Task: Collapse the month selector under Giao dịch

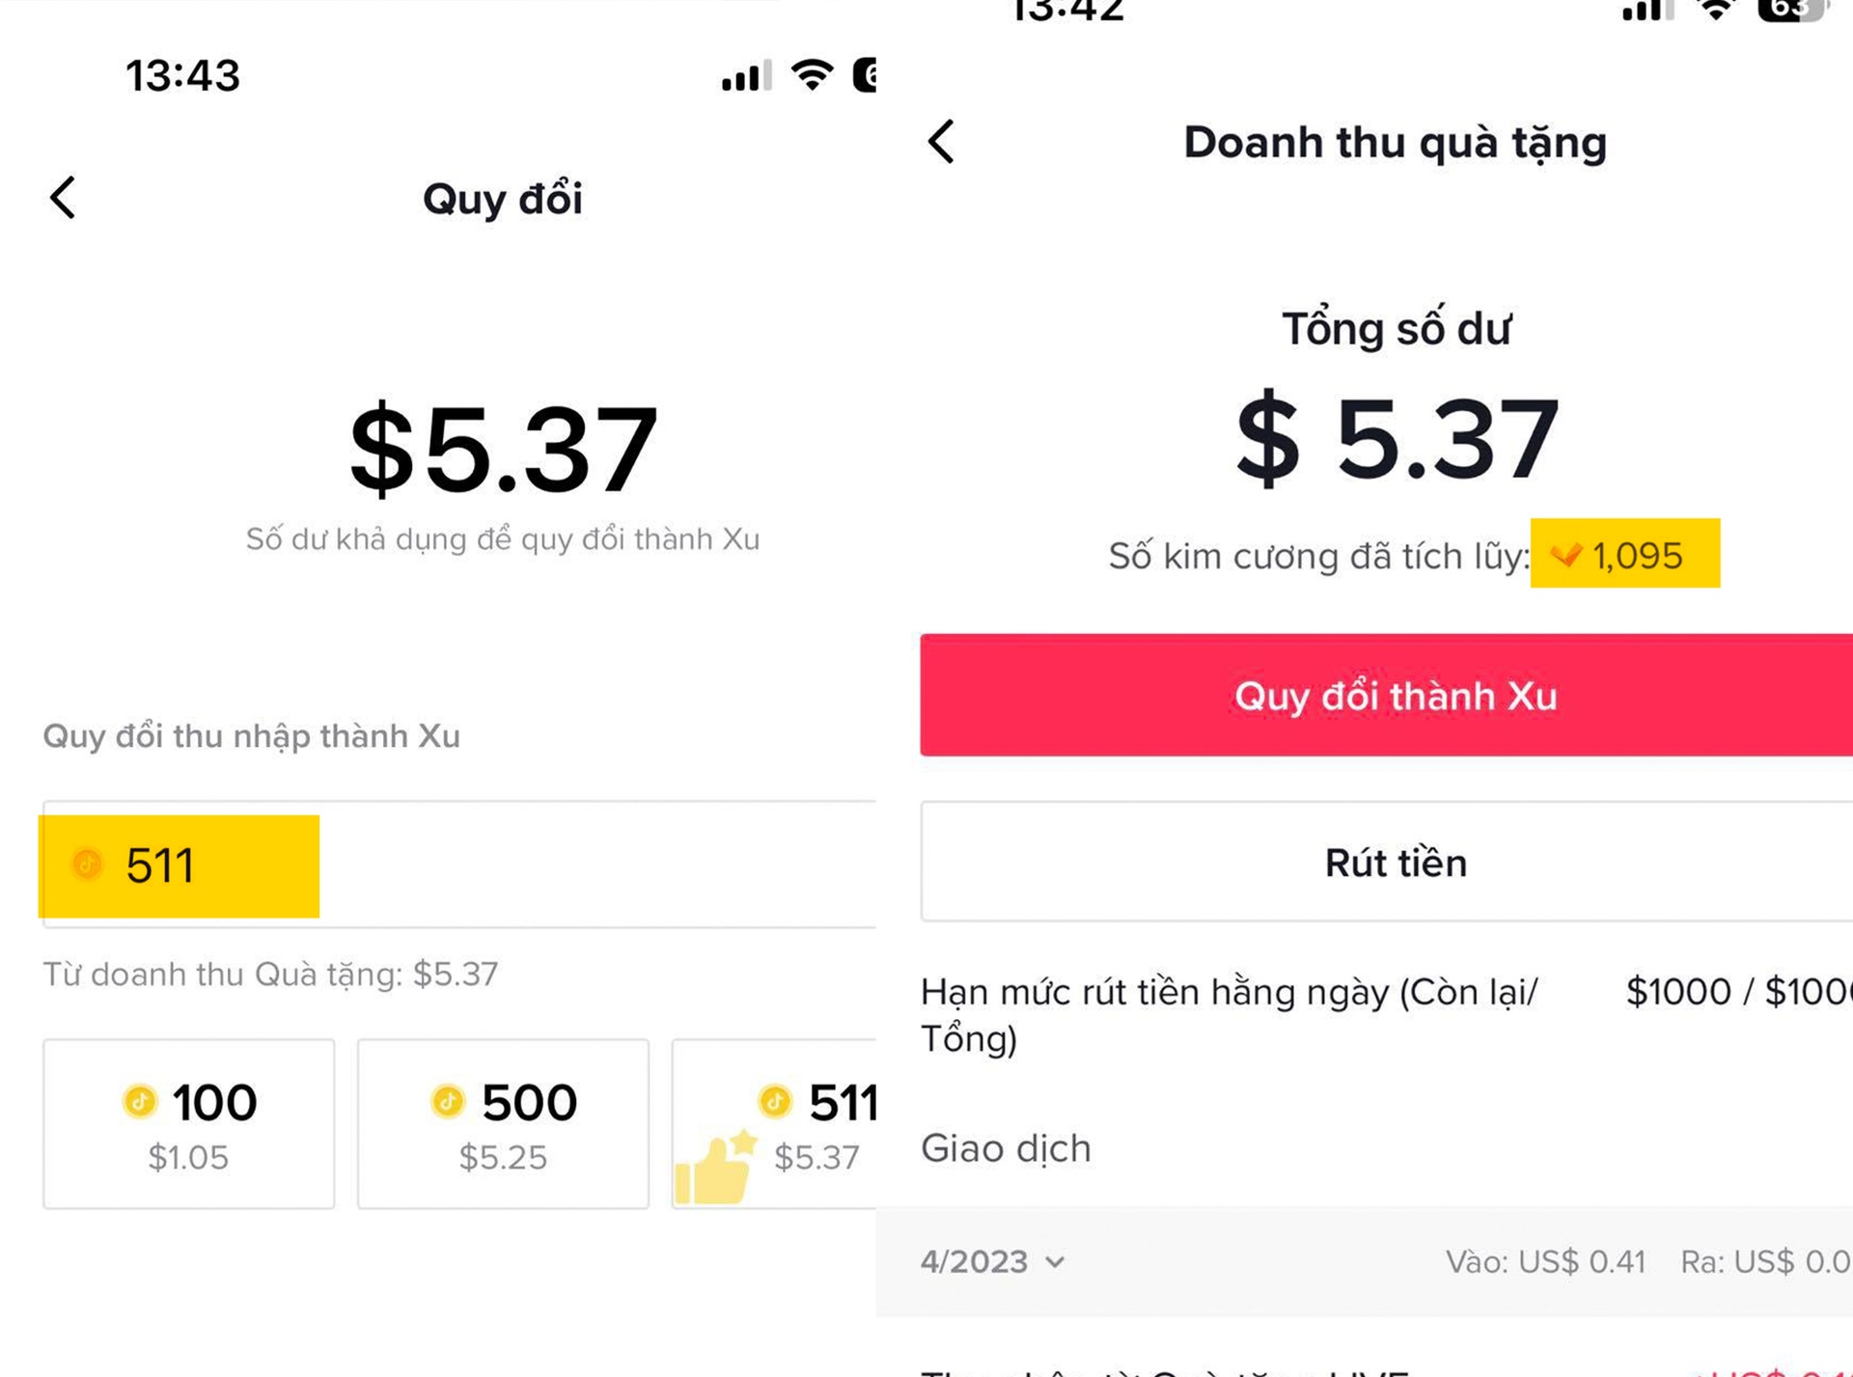Action: (1056, 1261)
